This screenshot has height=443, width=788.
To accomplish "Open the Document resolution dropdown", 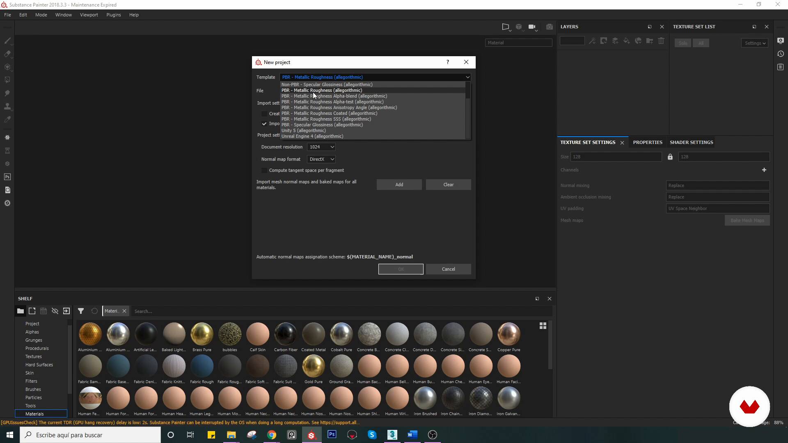I will 321,147.
